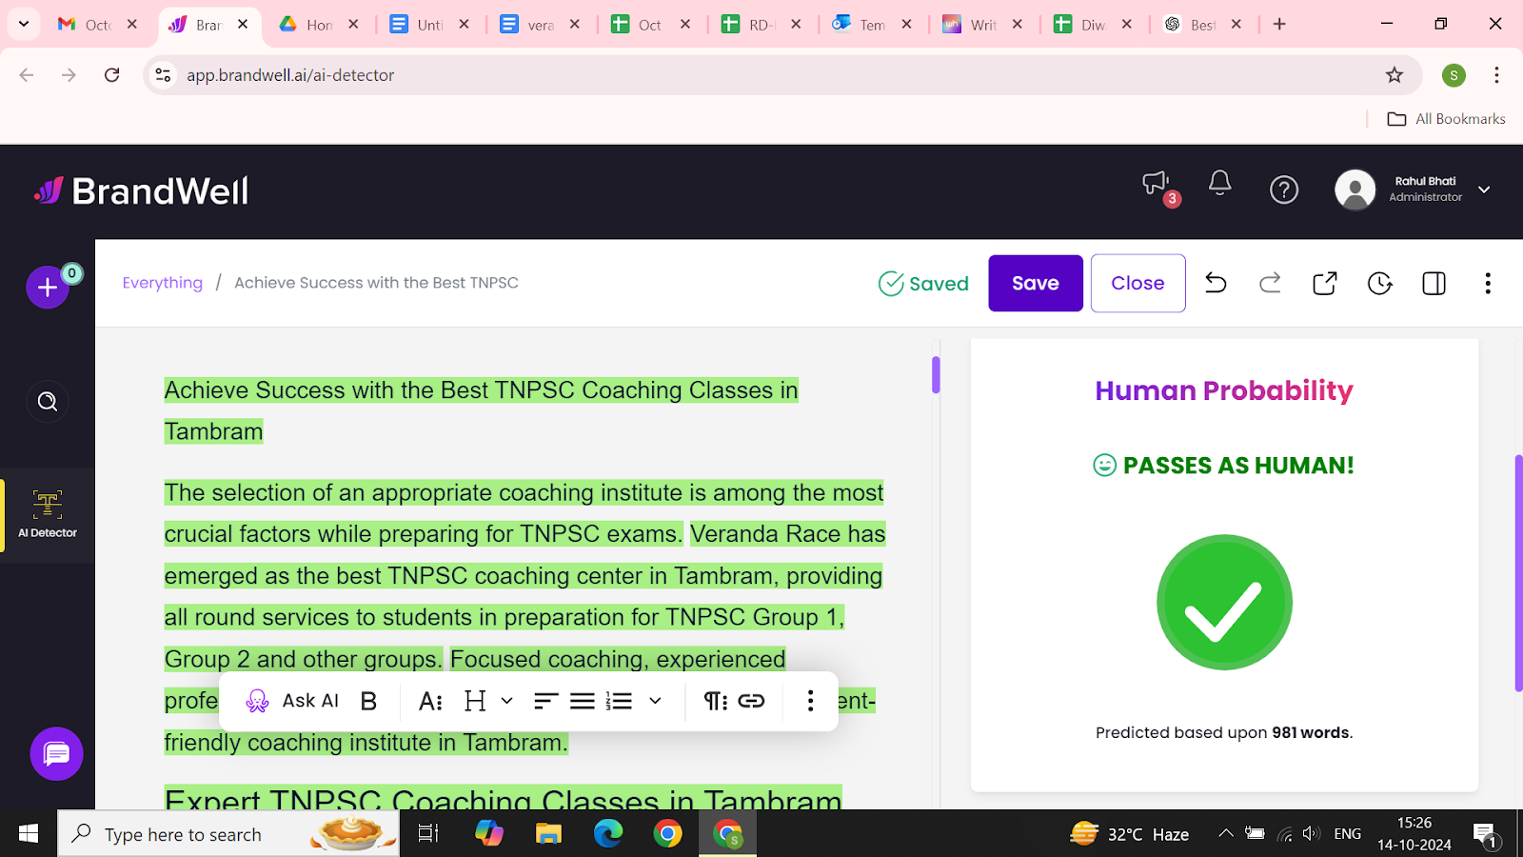The image size is (1523, 857).
Task: Apply heading format with the H icon
Action: point(475,701)
